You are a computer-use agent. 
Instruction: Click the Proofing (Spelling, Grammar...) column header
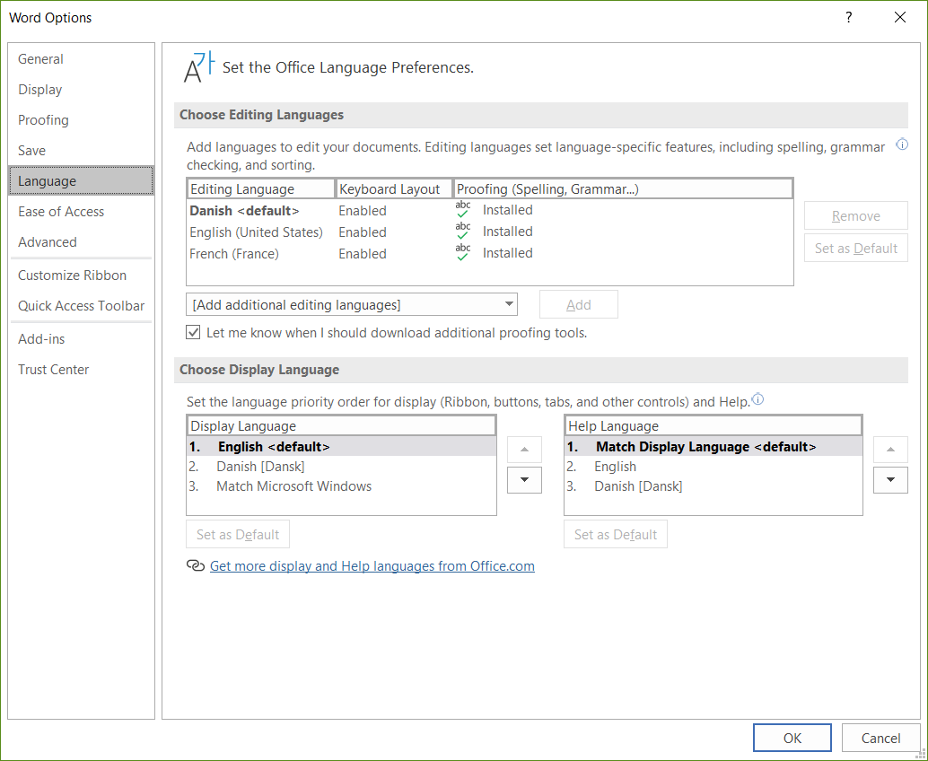(x=623, y=188)
